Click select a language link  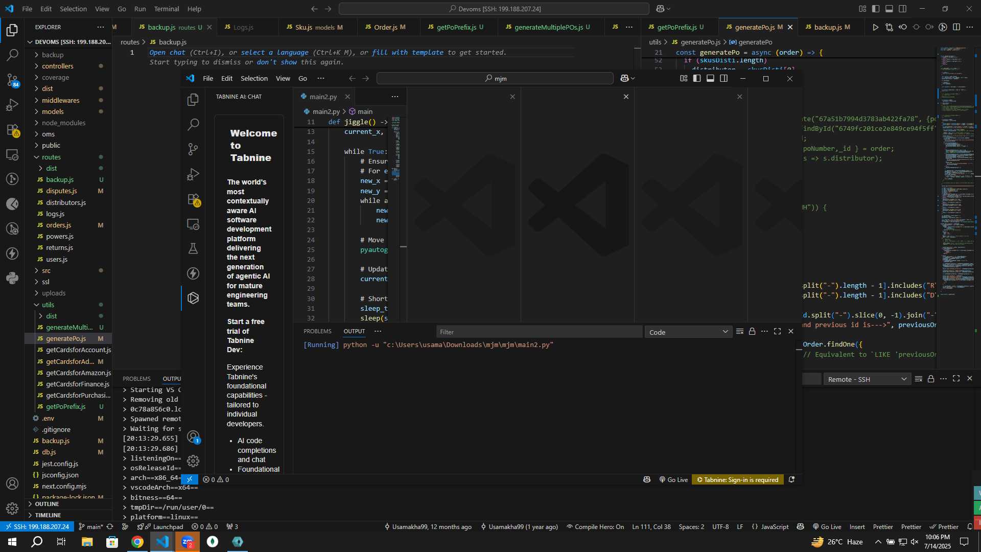tap(274, 53)
